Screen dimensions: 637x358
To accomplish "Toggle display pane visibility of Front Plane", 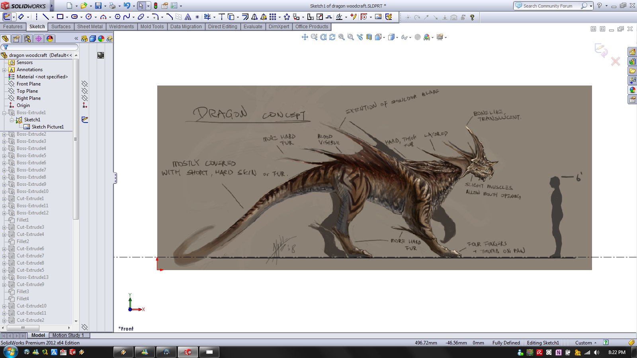I will [x=84, y=84].
